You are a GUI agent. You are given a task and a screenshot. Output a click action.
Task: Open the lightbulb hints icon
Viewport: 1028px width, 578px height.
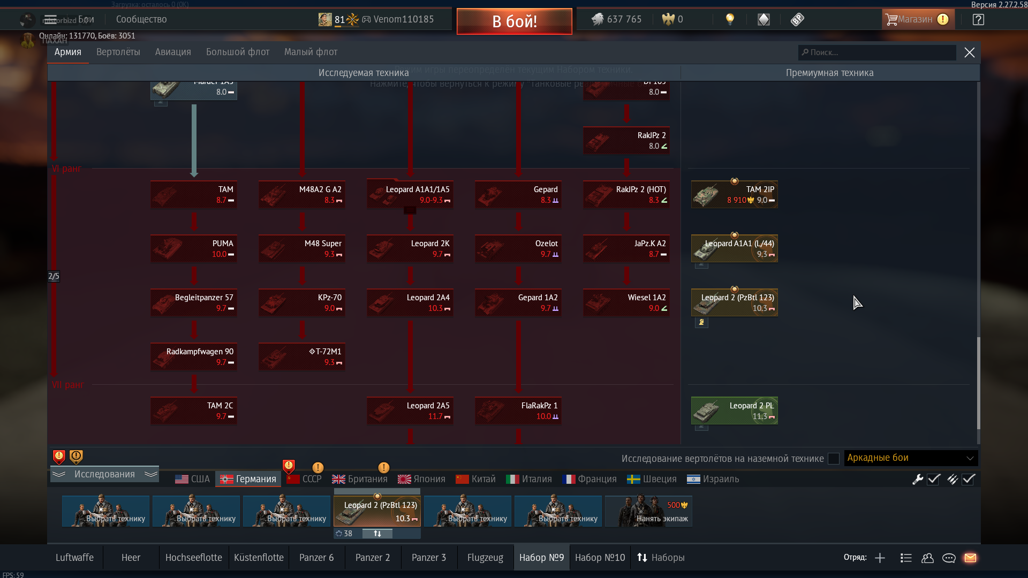pyautogui.click(x=730, y=19)
